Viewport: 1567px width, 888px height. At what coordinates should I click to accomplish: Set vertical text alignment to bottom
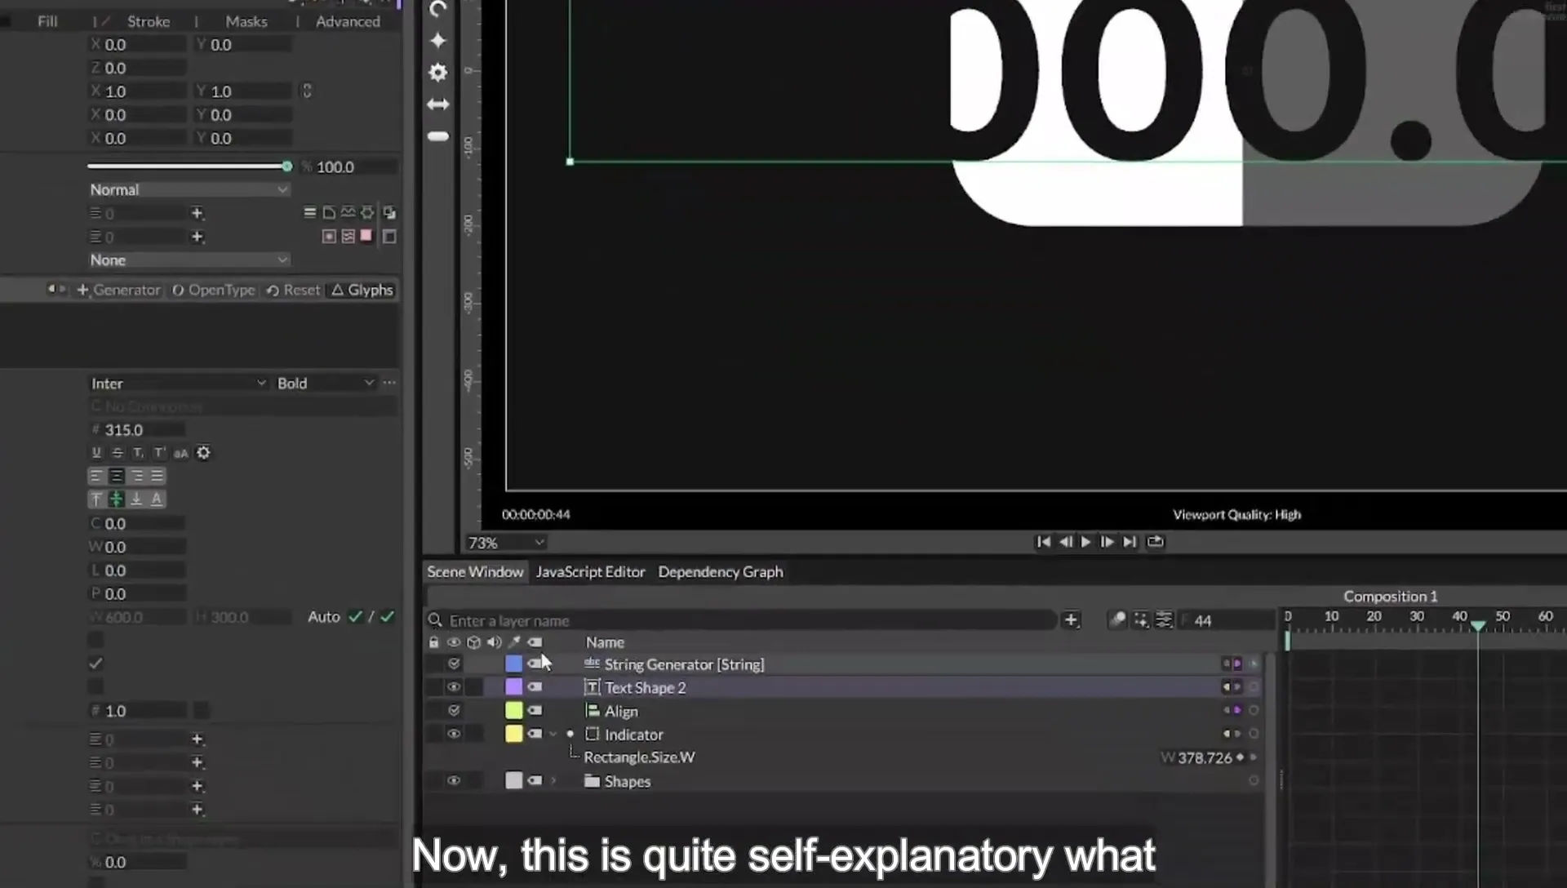[x=136, y=499]
